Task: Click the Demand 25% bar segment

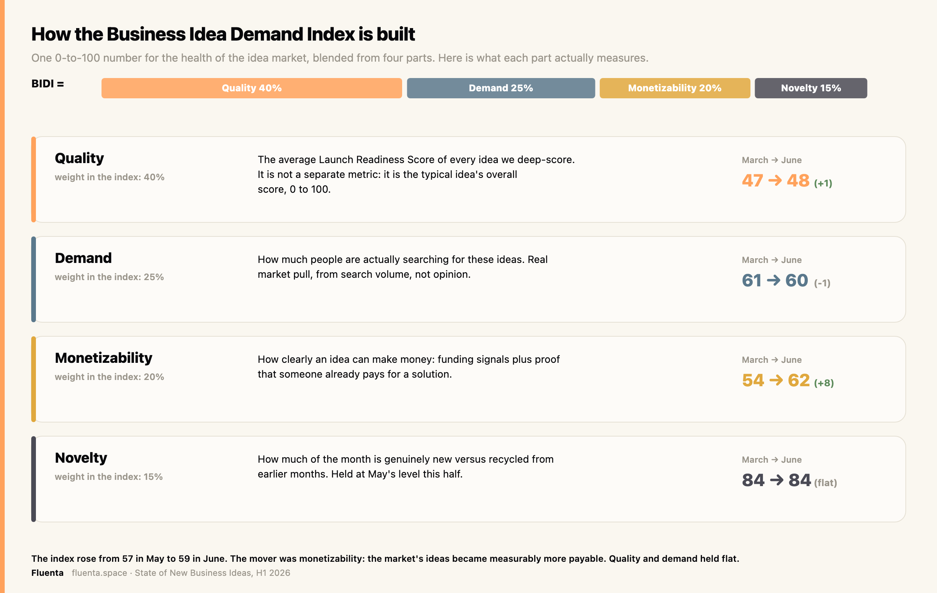Action: (501, 88)
